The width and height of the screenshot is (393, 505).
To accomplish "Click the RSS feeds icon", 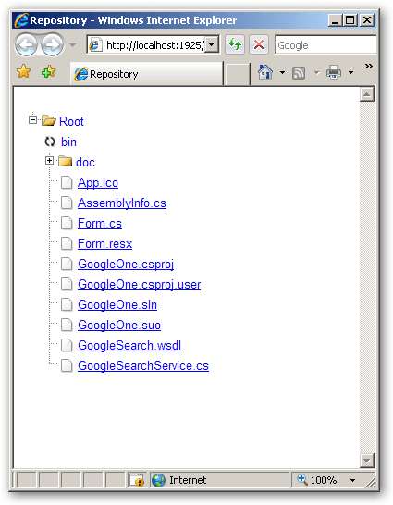I will [x=299, y=73].
